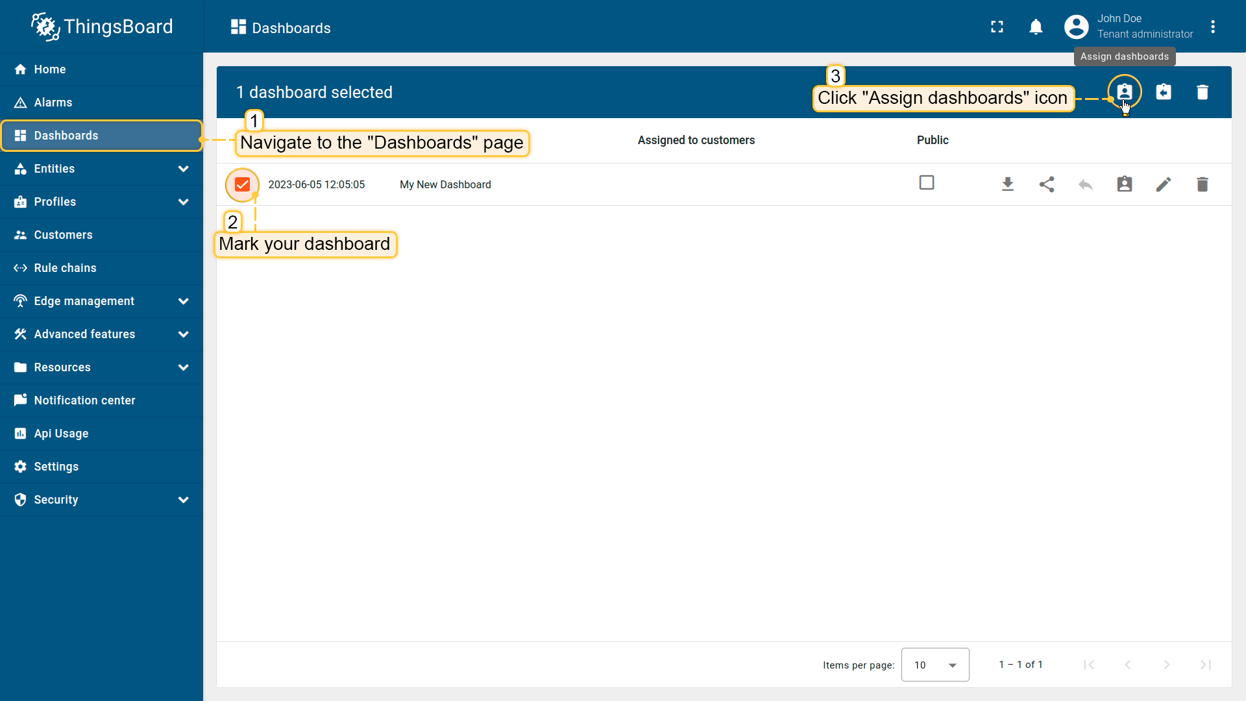Open the notifications bell
The width and height of the screenshot is (1246, 701).
(x=1036, y=27)
